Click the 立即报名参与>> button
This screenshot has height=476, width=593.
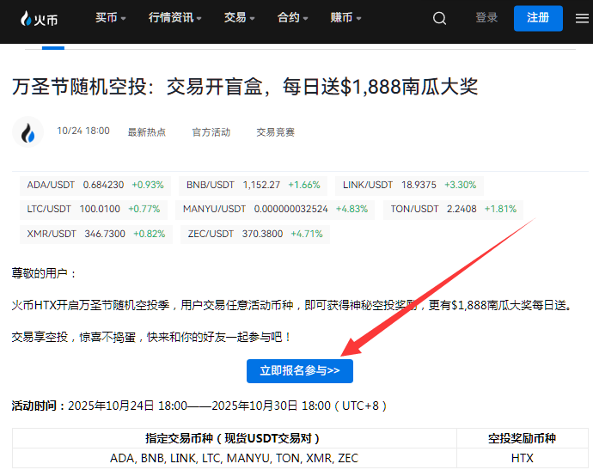[299, 370]
